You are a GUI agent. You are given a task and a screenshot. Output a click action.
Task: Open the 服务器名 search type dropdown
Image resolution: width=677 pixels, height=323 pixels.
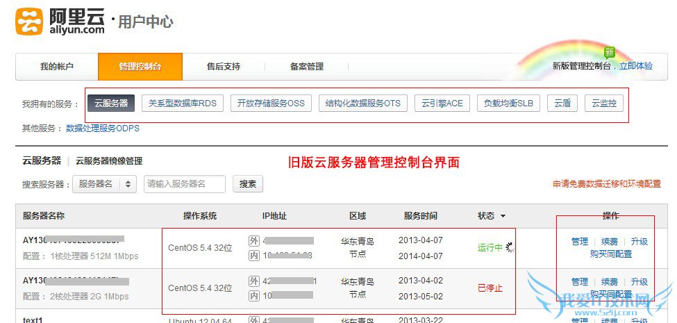pos(104,184)
